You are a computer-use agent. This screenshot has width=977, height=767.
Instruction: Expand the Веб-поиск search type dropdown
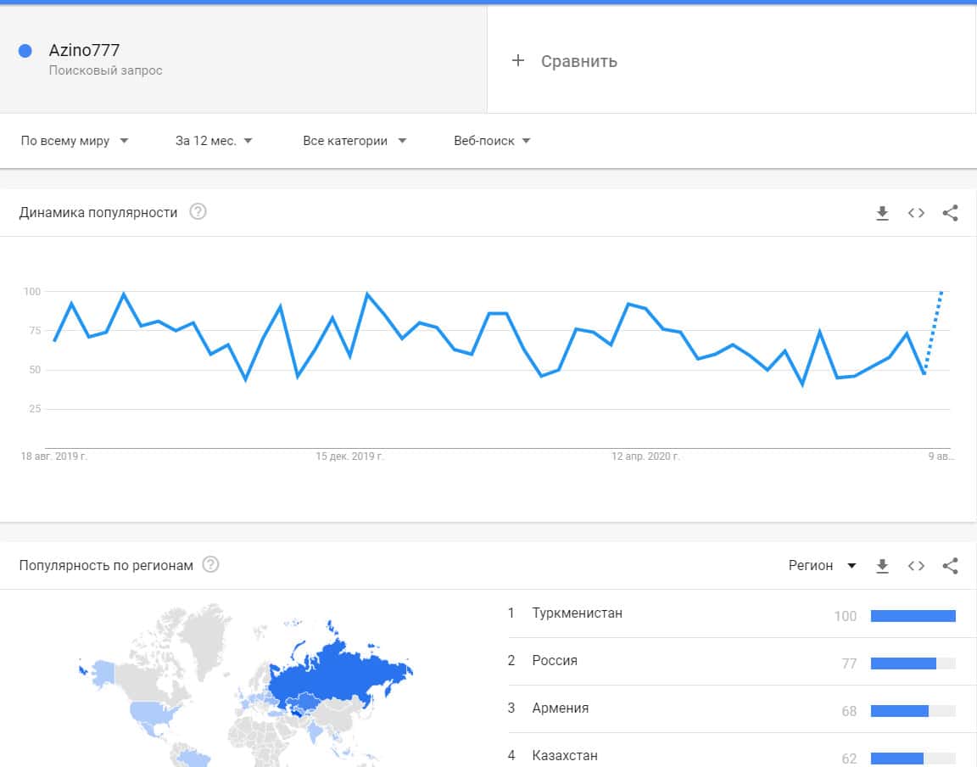[x=492, y=141]
